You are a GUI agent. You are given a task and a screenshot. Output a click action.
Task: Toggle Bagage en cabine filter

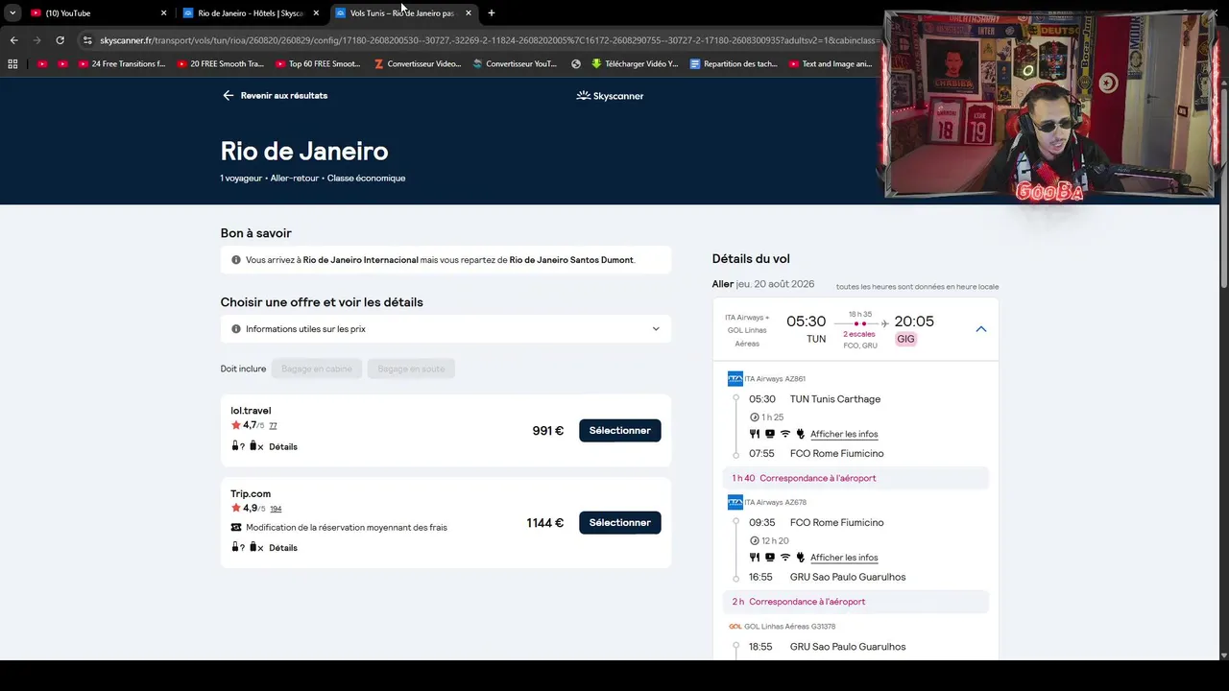click(316, 369)
